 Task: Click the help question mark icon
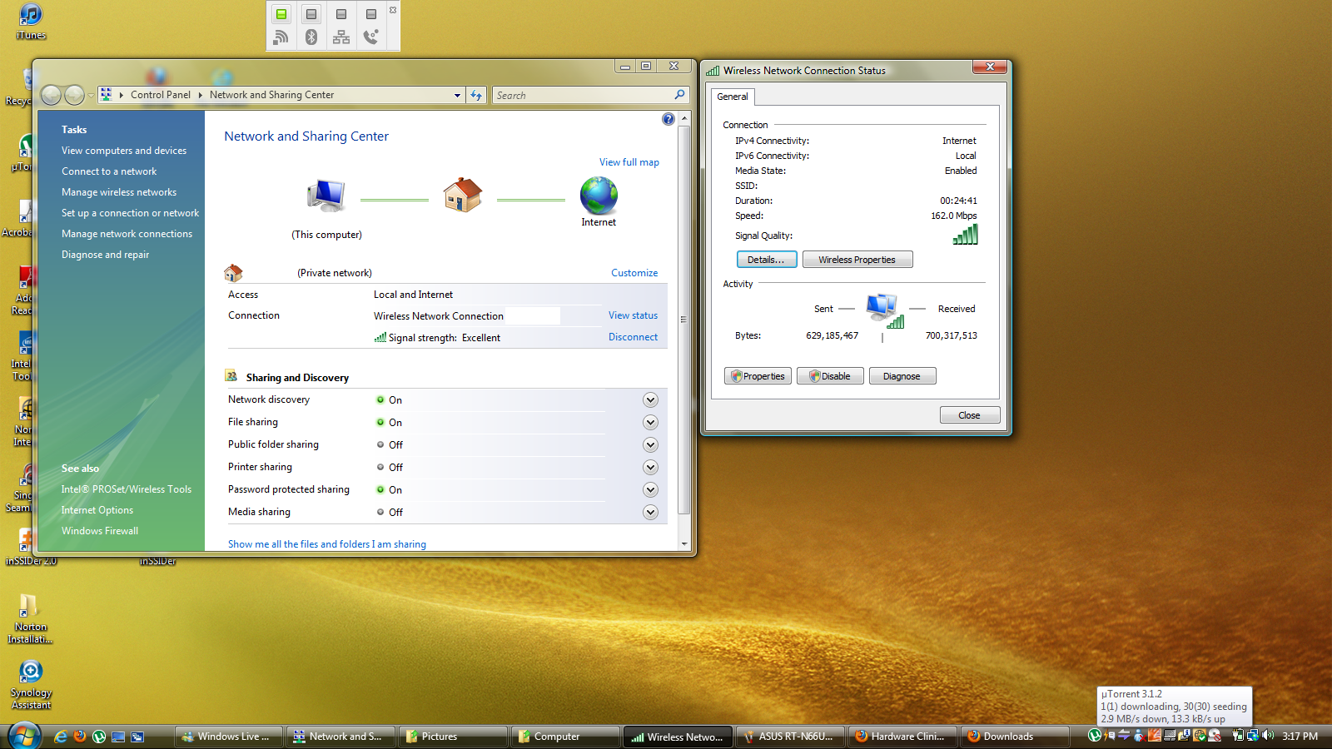[668, 119]
